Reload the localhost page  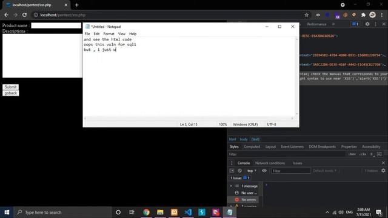[24, 15]
